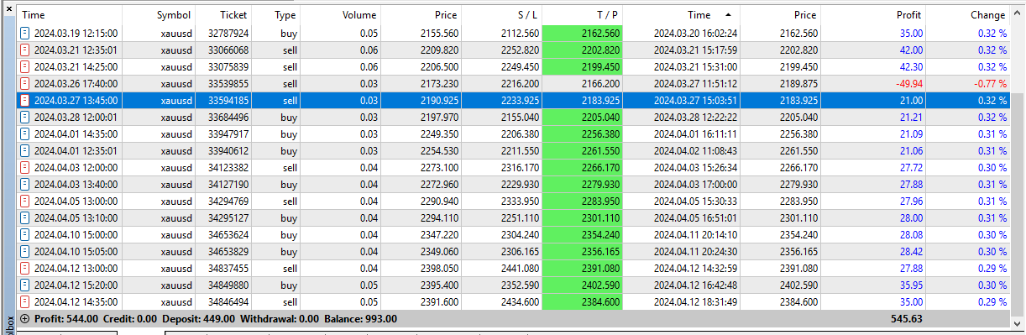1026x335 pixels.
Task: Click the total profit 545.63
Action: point(907,319)
